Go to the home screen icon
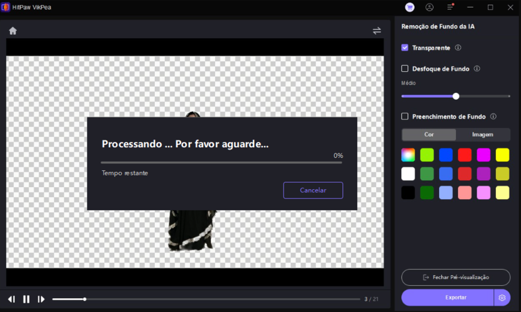Image resolution: width=521 pixels, height=312 pixels. tap(12, 31)
